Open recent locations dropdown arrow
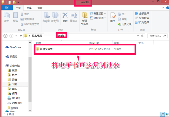 tap(16, 36)
